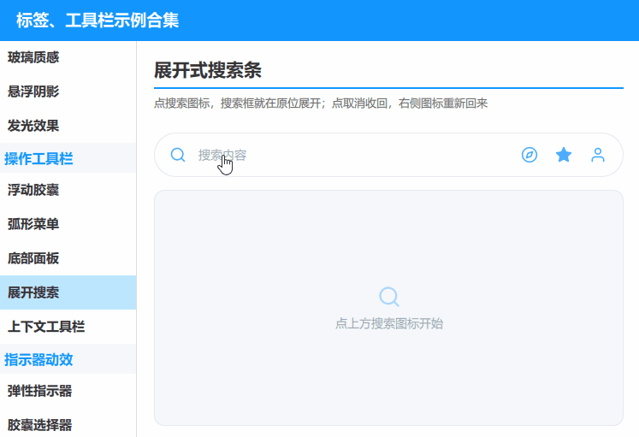Switch to 底部面板 example
Image resolution: width=639 pixels, height=437 pixels.
click(68, 258)
